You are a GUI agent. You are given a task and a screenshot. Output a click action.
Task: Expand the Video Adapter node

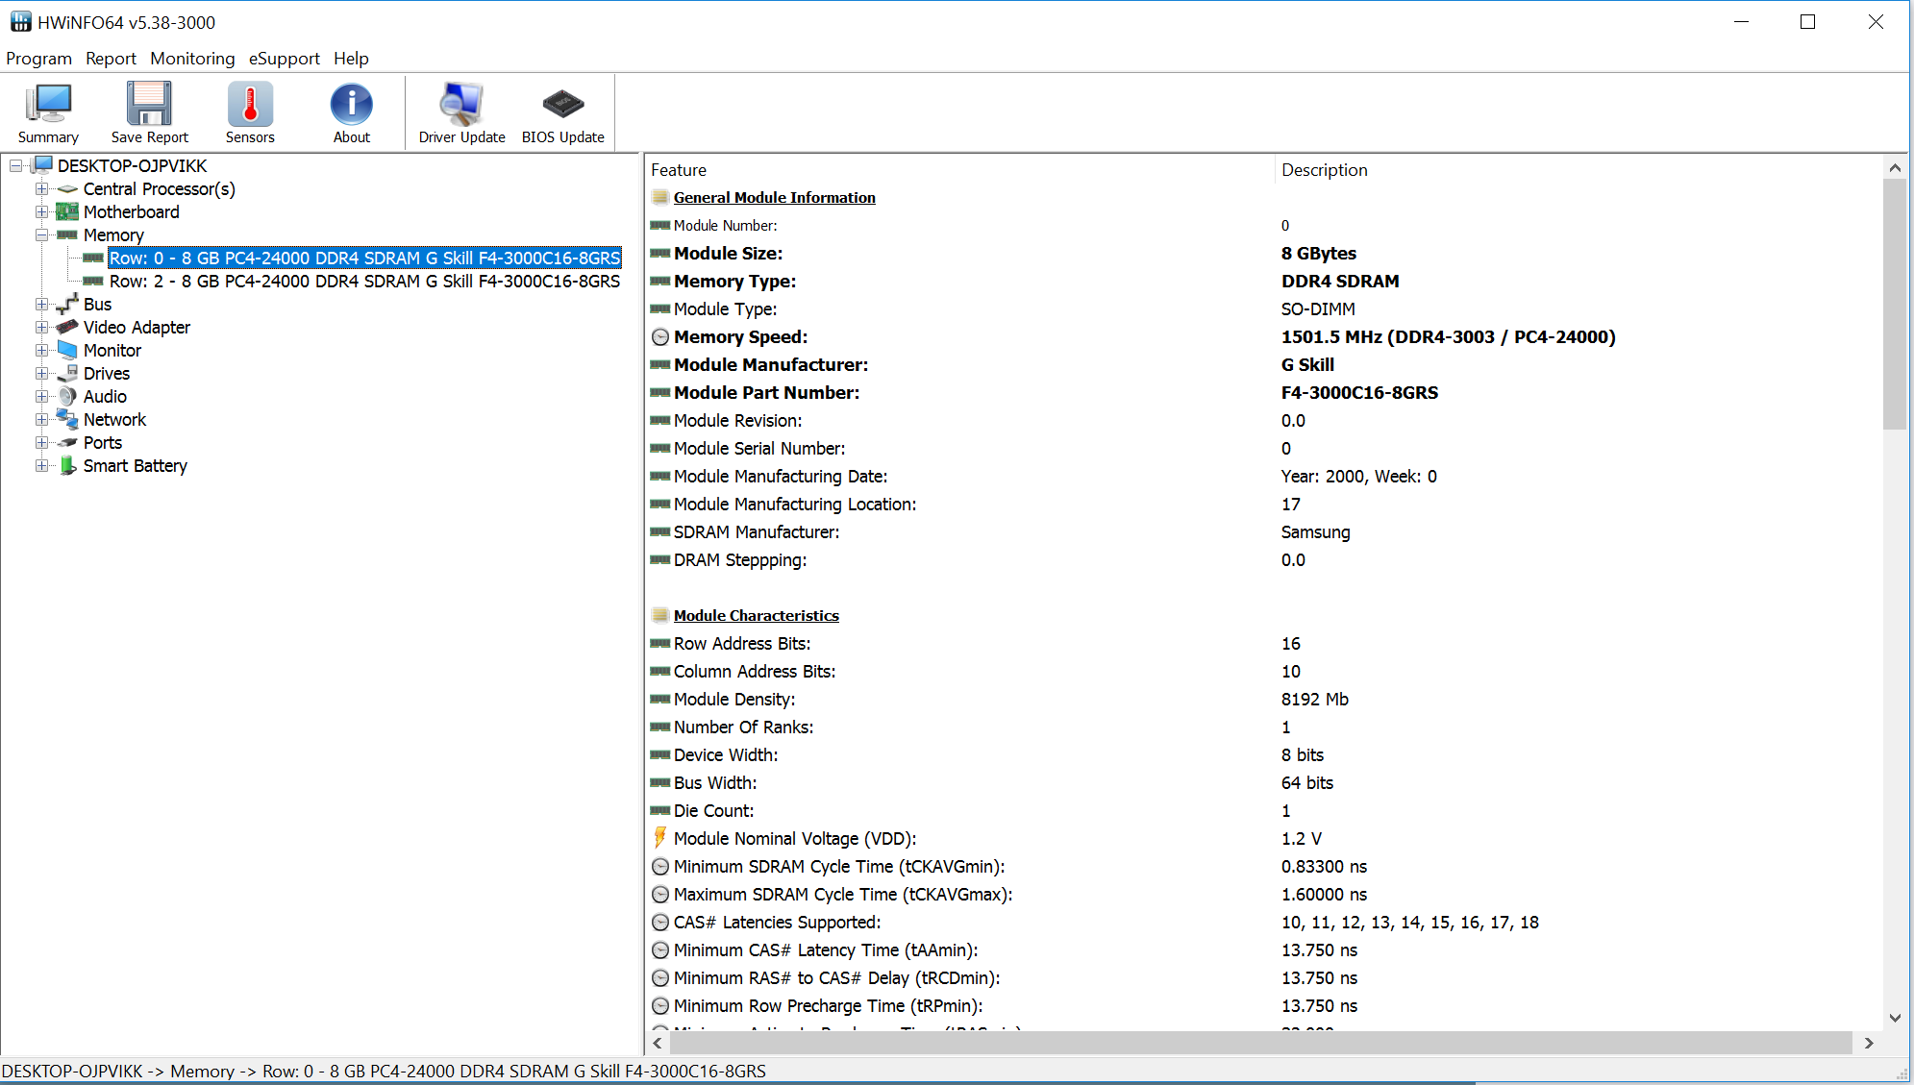tap(39, 326)
